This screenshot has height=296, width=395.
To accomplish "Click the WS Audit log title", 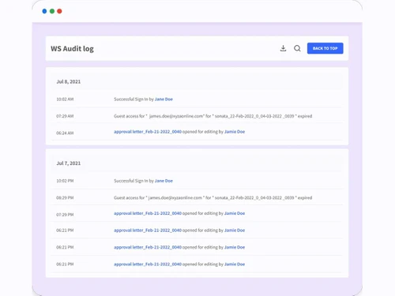I will tap(72, 49).
